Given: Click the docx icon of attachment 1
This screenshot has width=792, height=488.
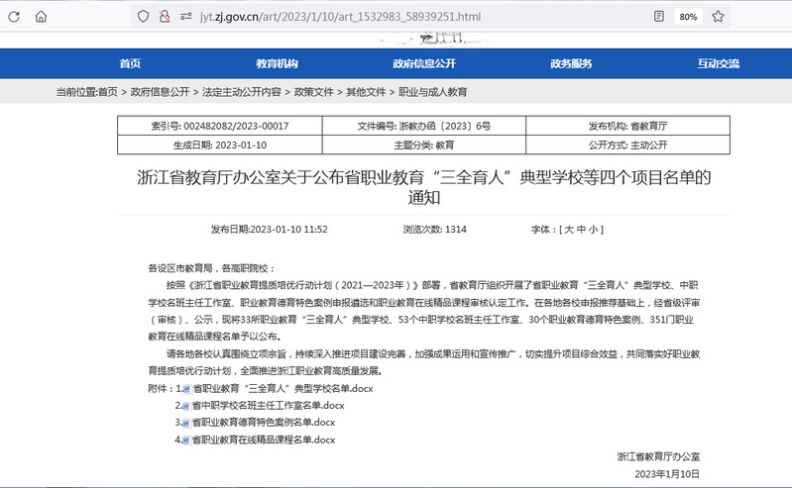Looking at the screenshot, I should click(x=185, y=389).
